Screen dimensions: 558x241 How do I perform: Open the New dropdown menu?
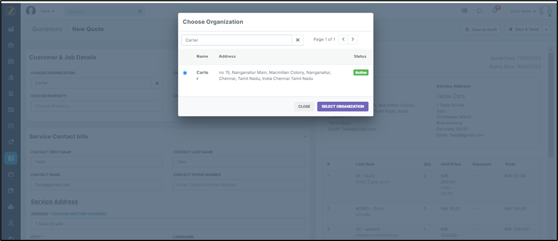48,11
